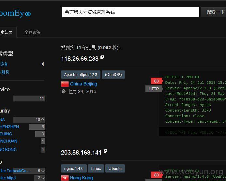
Task: Copy IP 203.88.168.141 via its copy icon
Action: pos(105,151)
